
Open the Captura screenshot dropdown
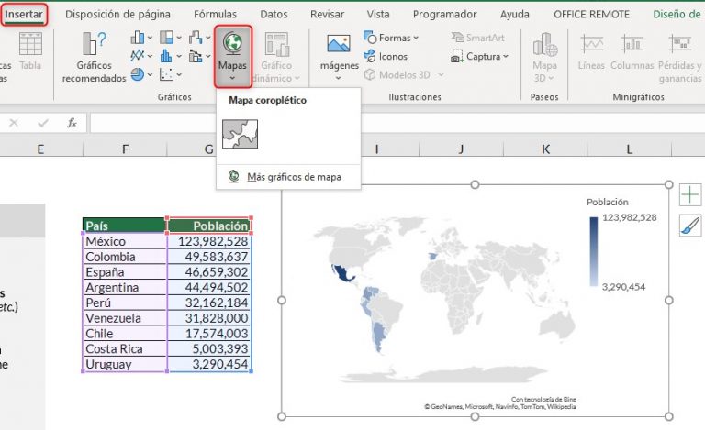pos(479,57)
